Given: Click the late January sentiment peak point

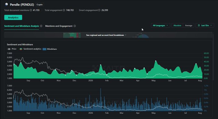Looking at the screenshot, I should [x=100, y=65].
